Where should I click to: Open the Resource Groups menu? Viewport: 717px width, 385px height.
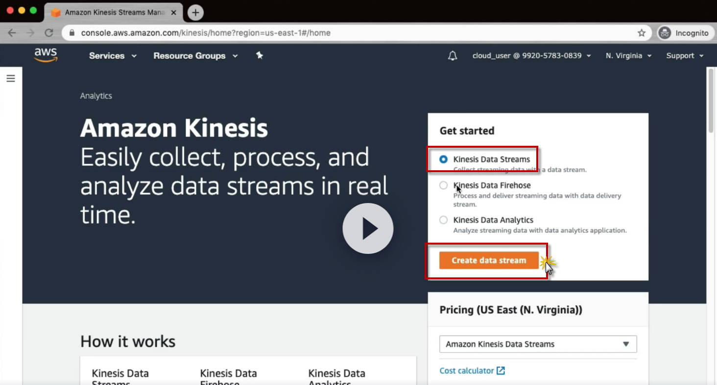pyautogui.click(x=195, y=56)
